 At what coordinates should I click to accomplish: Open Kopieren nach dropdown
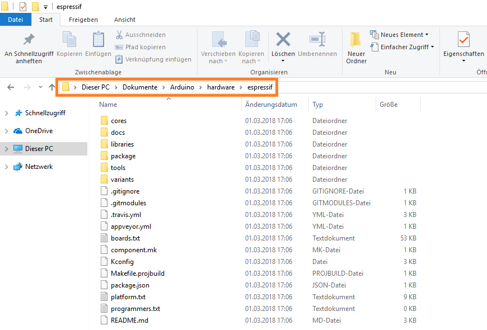pos(259,61)
